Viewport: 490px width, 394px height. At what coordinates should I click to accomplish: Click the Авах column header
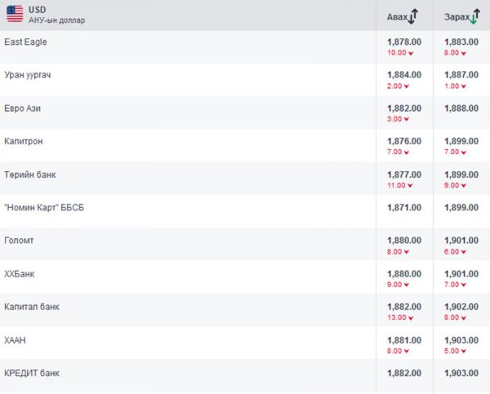click(x=396, y=16)
